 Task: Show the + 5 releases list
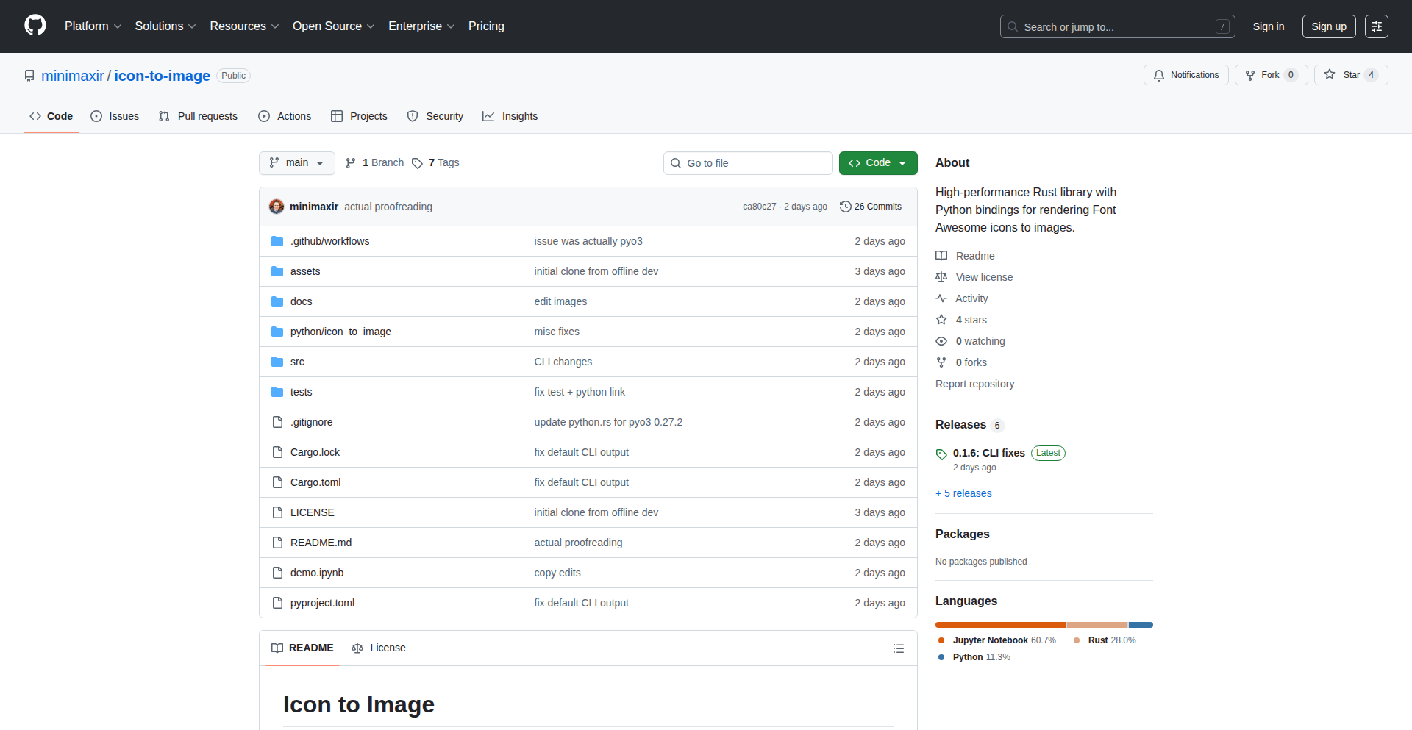pyautogui.click(x=963, y=493)
